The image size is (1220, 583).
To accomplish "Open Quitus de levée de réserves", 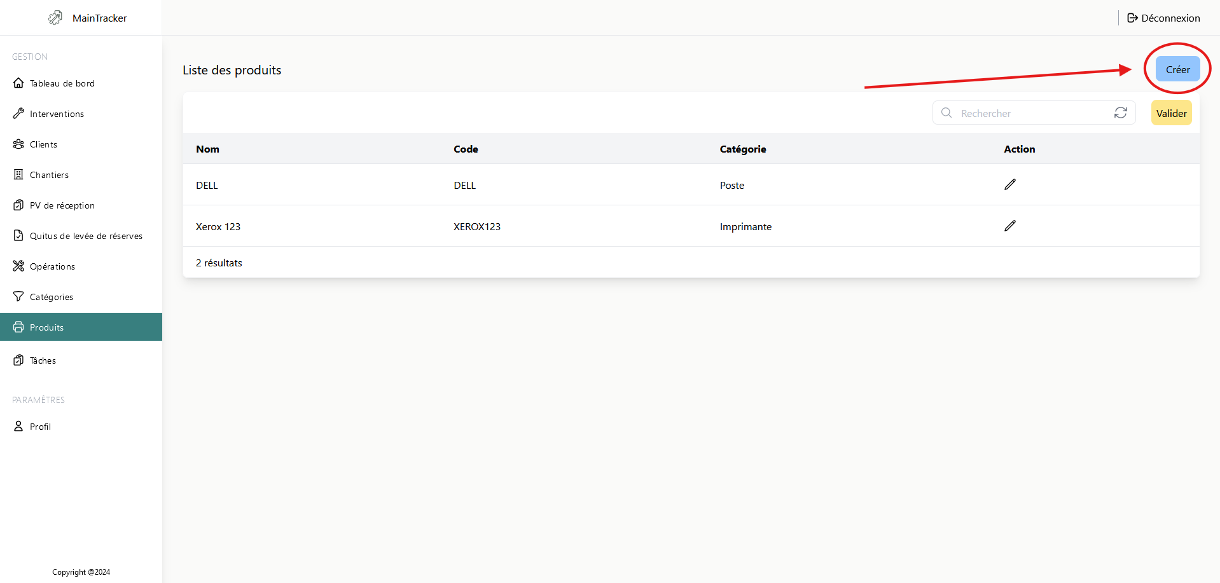I will (86, 236).
